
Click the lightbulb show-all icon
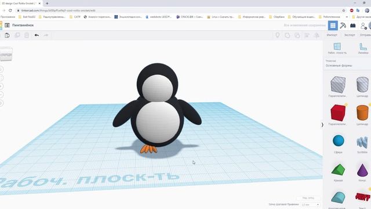click(x=278, y=35)
